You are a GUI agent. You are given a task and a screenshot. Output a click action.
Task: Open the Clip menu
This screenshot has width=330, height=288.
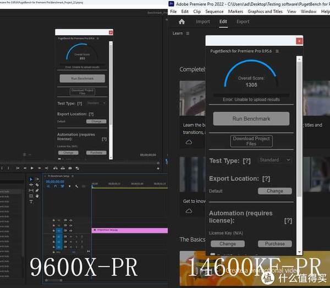(x=197, y=12)
